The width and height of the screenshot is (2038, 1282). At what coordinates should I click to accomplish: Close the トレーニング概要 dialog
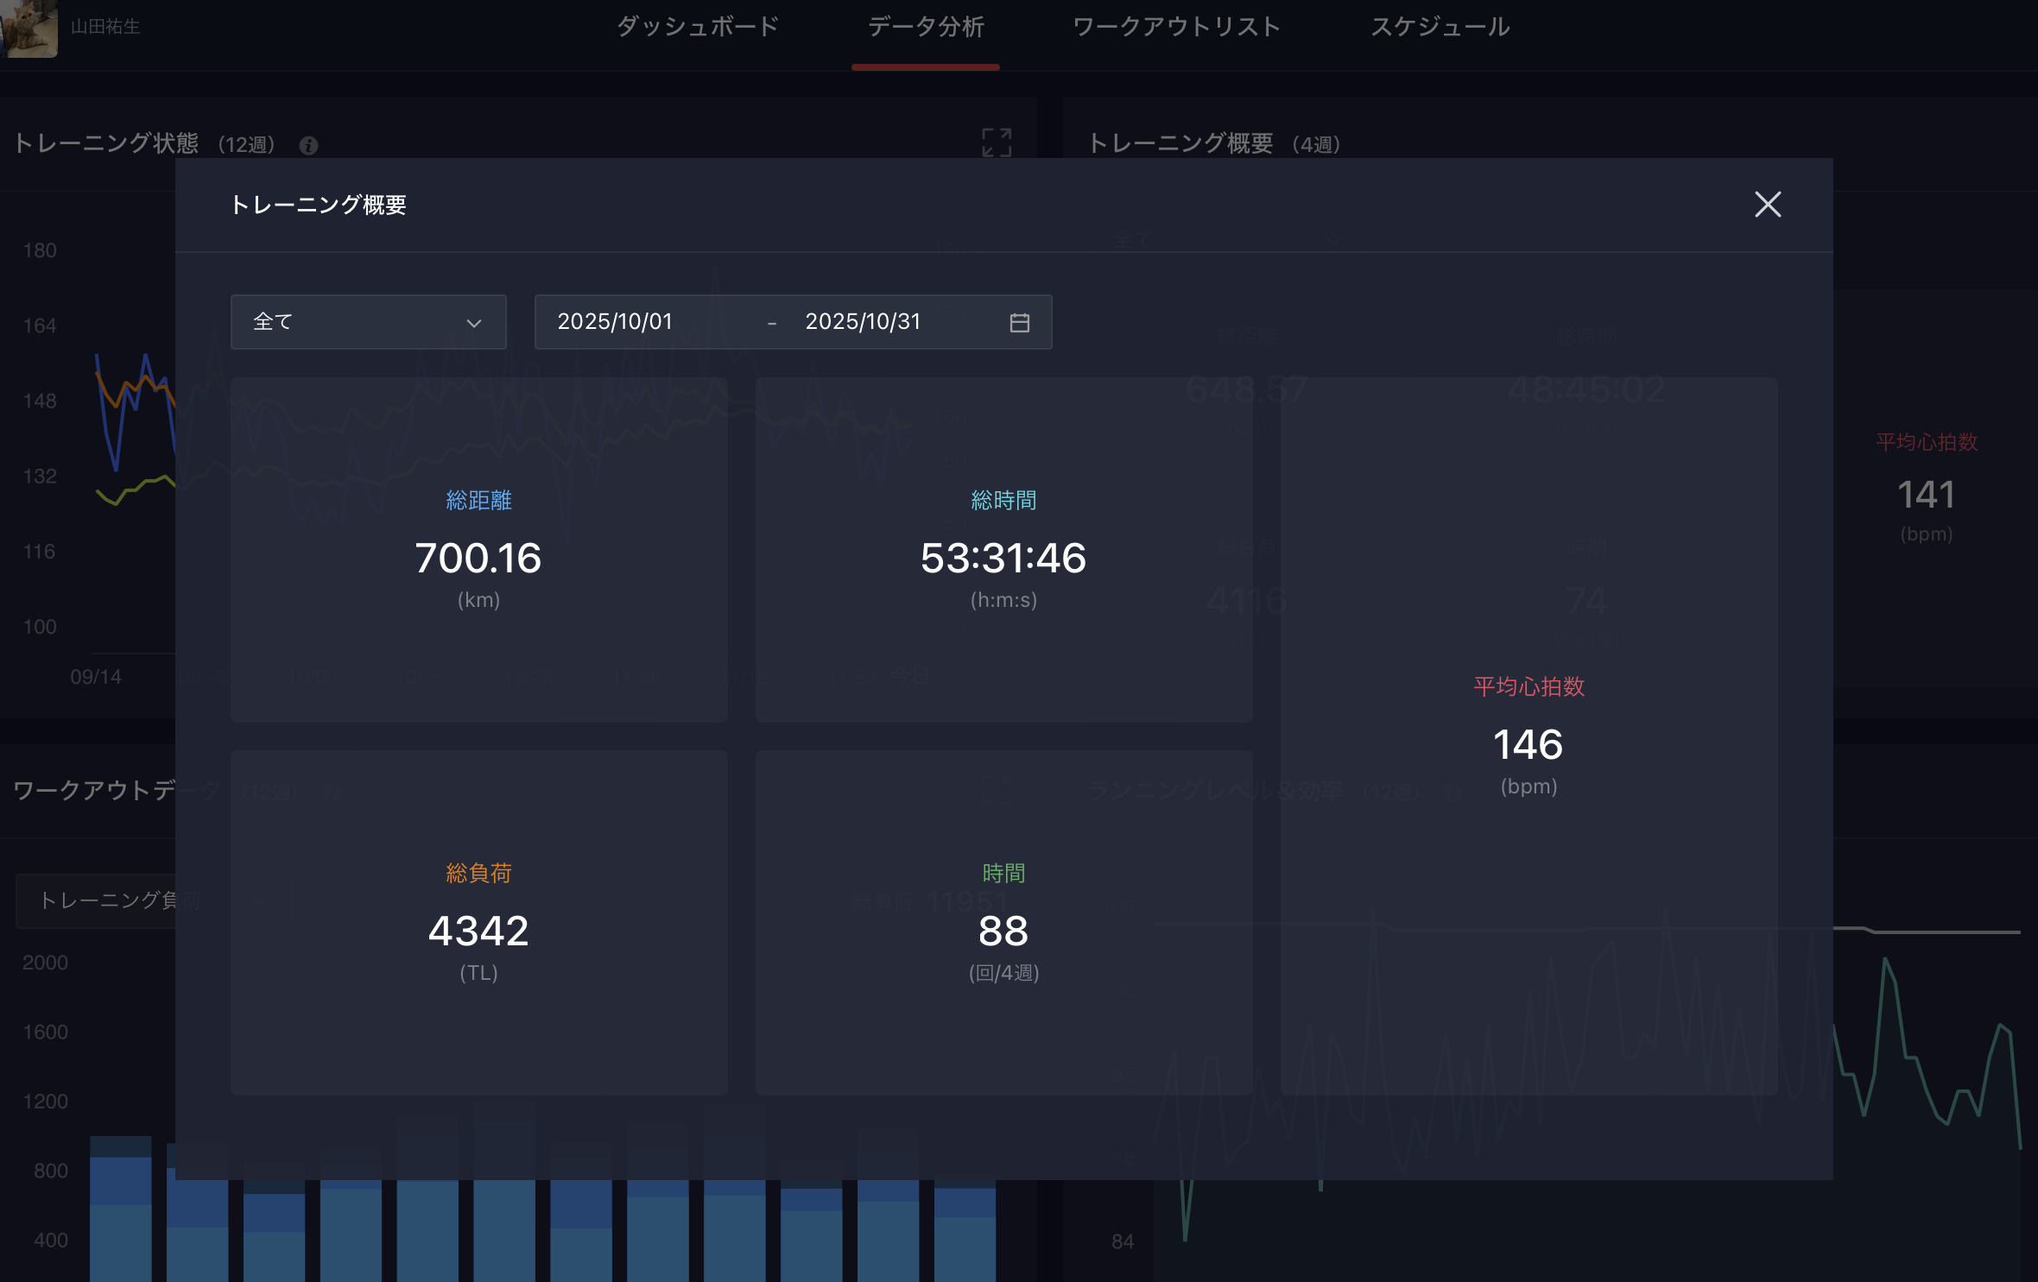pos(1767,205)
